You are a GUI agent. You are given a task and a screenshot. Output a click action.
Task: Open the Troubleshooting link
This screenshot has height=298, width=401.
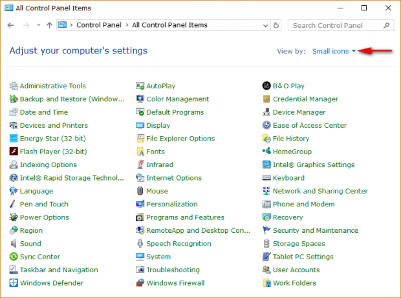coord(173,270)
